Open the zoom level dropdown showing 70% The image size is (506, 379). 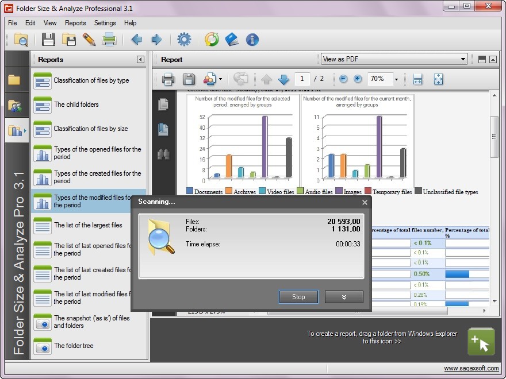click(x=383, y=79)
